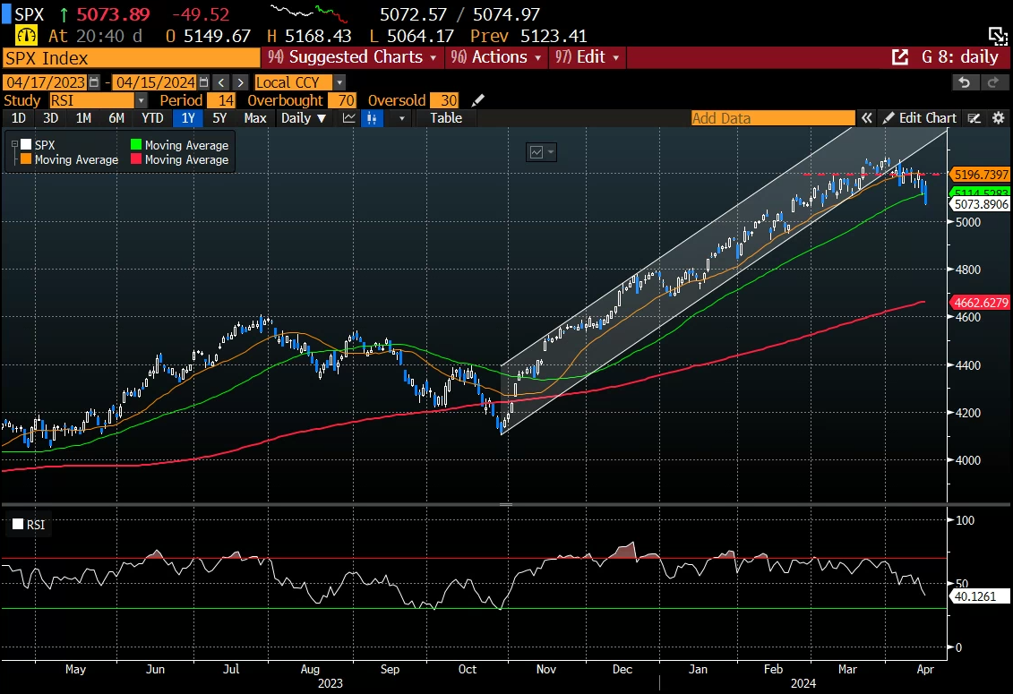Open the pop-out window icon near G 8: daily
1013x694 pixels.
(900, 57)
